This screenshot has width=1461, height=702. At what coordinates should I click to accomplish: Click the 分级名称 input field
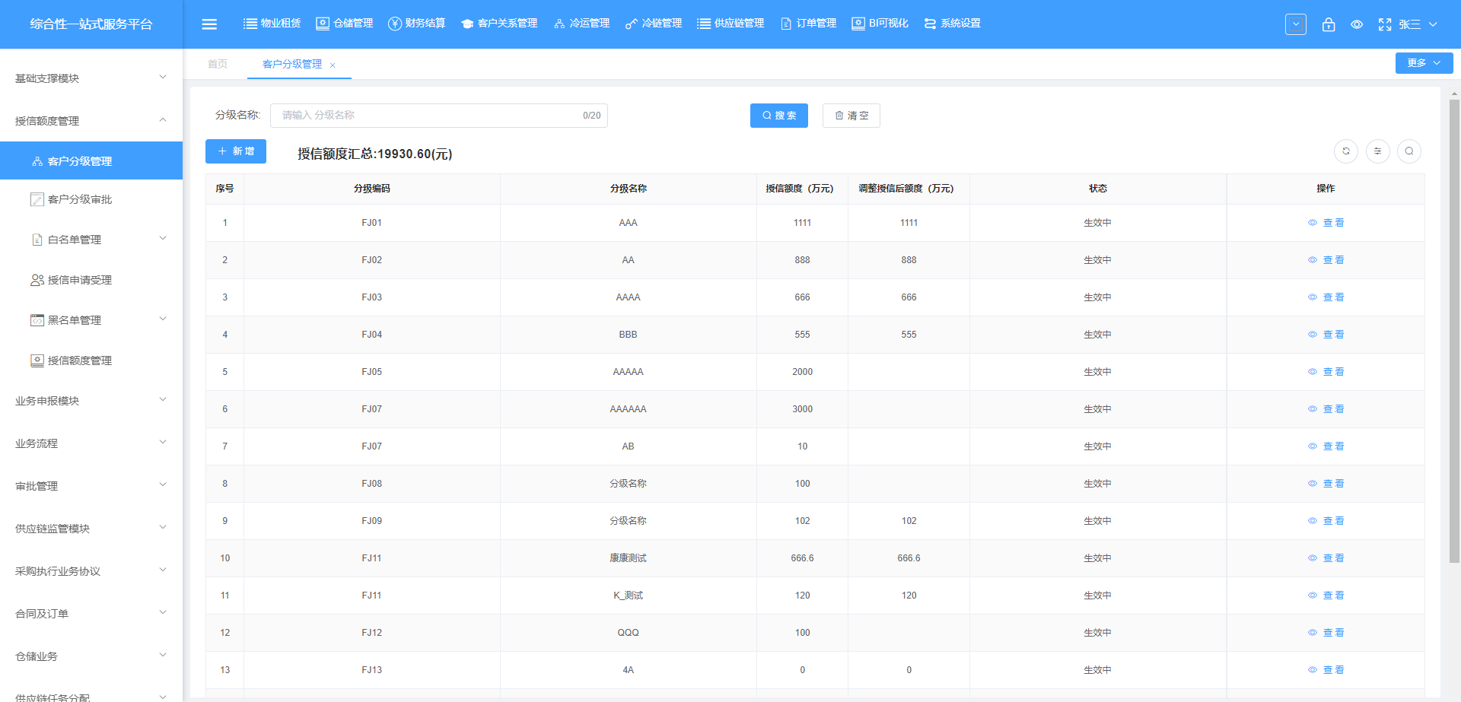pos(439,116)
